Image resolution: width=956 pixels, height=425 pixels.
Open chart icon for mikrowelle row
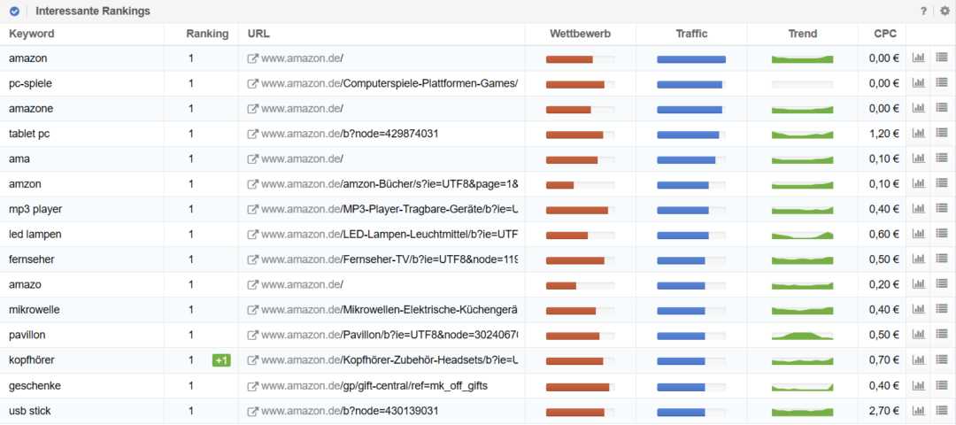click(x=918, y=310)
